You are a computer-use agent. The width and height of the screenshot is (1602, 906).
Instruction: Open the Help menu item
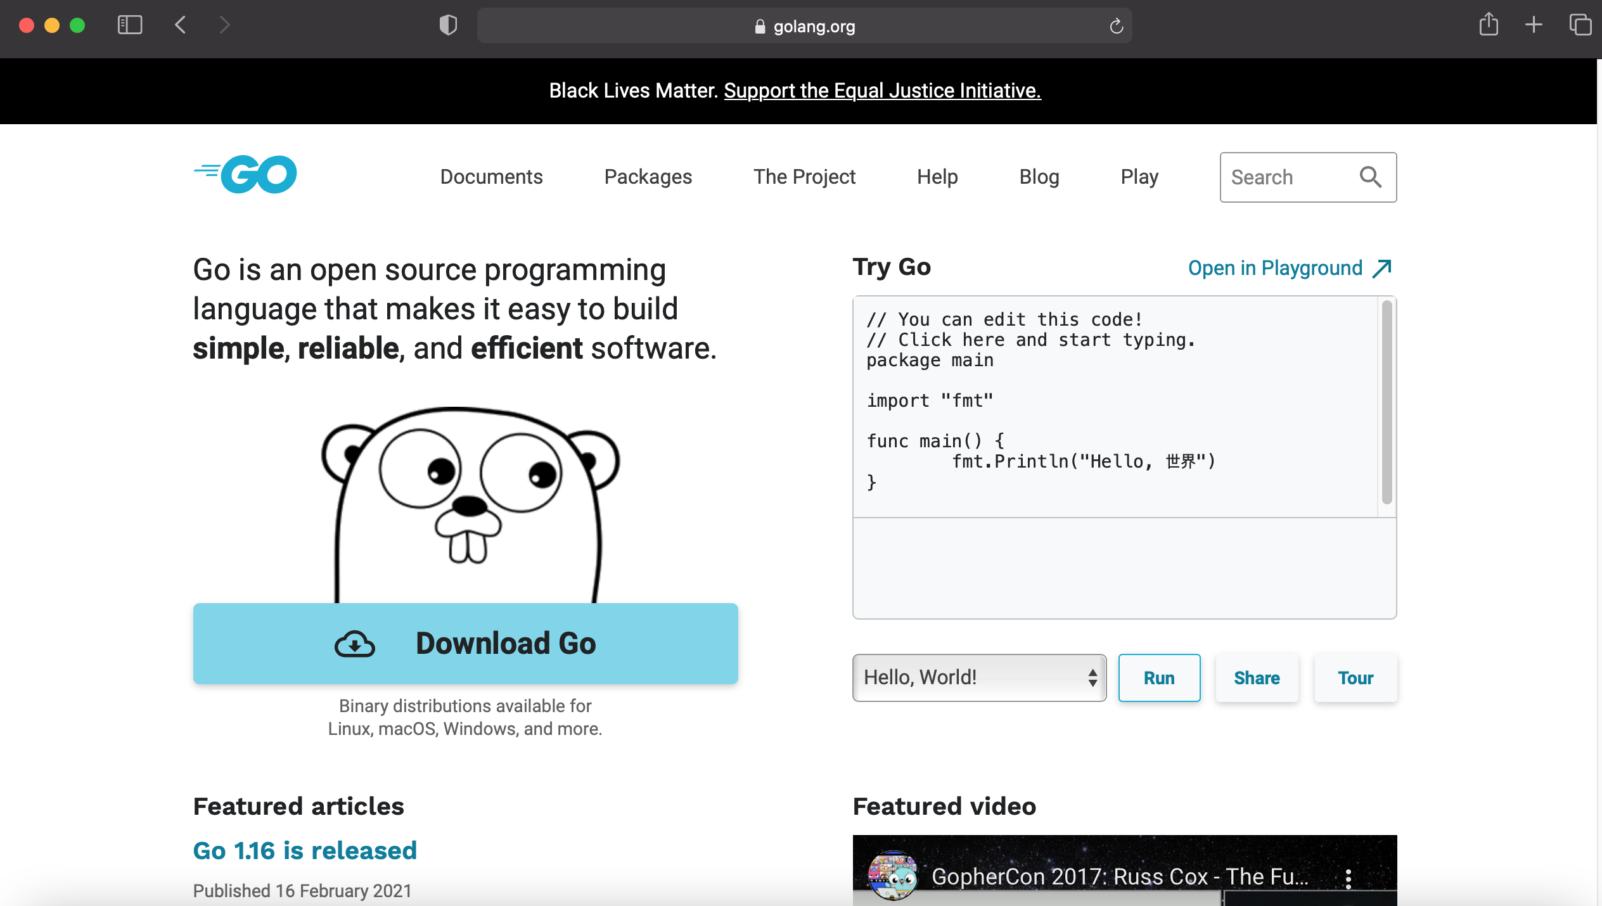click(x=937, y=177)
